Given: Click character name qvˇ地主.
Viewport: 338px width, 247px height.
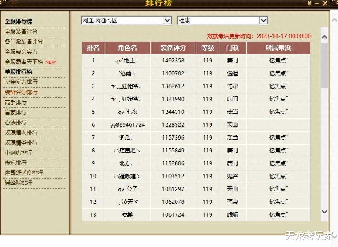Looking at the screenshot, I should 126,61.
